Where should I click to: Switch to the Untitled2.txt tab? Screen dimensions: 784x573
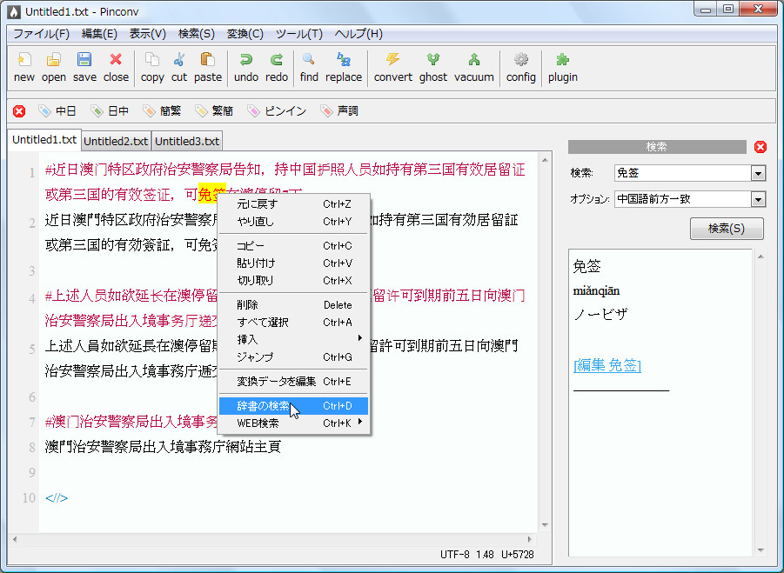click(x=116, y=142)
